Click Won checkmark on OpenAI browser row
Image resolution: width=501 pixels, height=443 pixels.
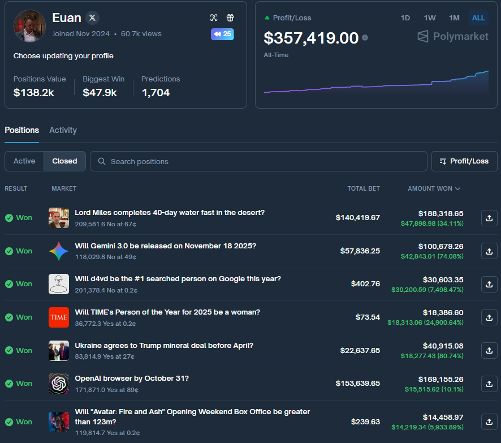point(9,384)
